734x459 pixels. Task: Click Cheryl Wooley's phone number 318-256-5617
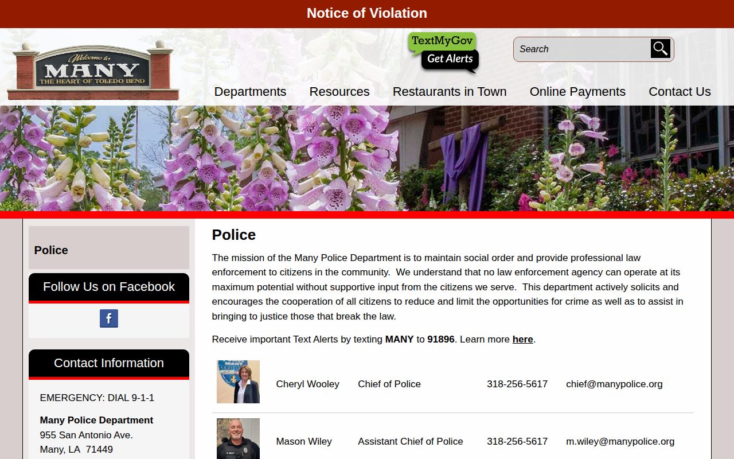[x=517, y=384]
